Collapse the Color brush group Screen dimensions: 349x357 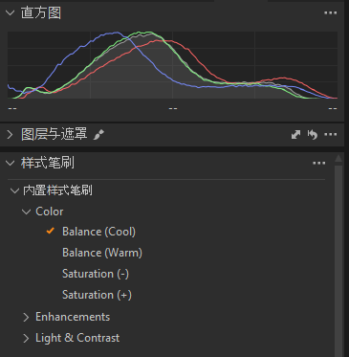point(27,212)
